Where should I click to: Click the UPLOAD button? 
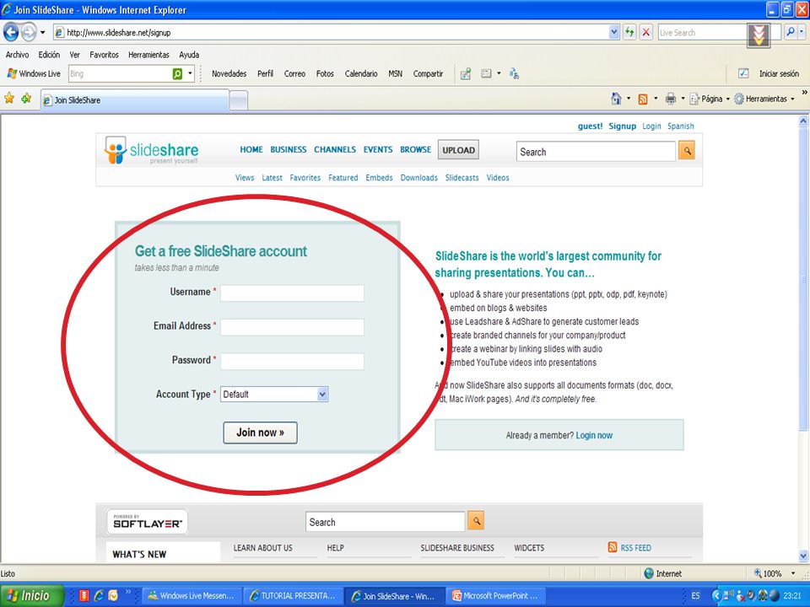[458, 150]
